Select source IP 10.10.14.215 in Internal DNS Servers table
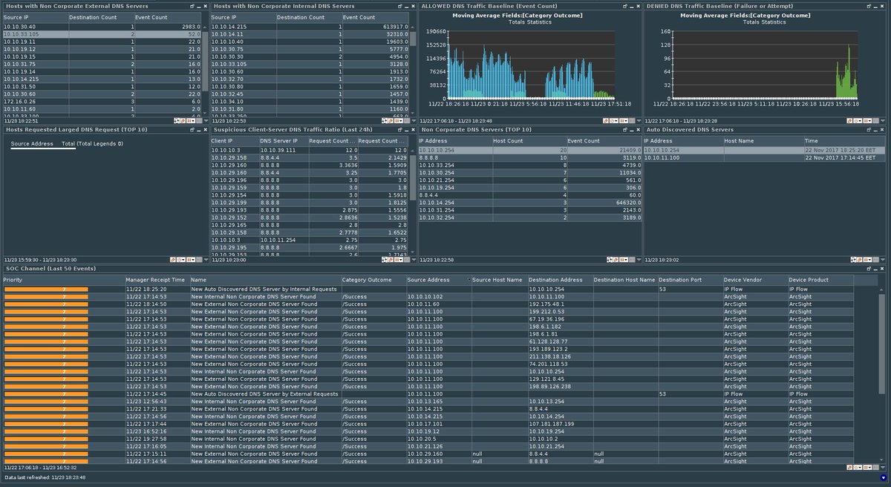The image size is (891, 487). (309, 26)
